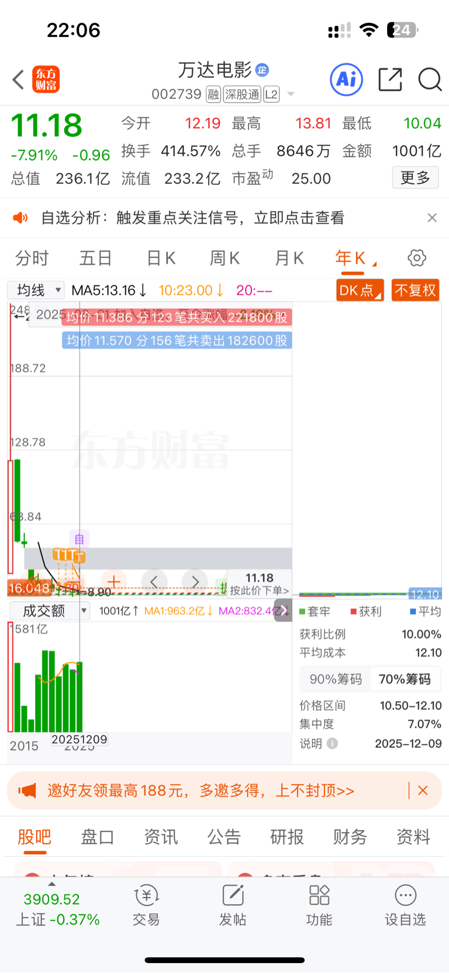Viewport: 449px width, 973px height.
Task: Switch to 财务 tab
Action: click(x=350, y=837)
